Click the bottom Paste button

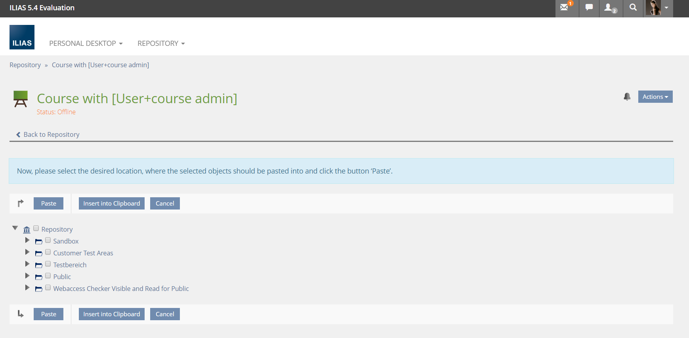coord(49,314)
